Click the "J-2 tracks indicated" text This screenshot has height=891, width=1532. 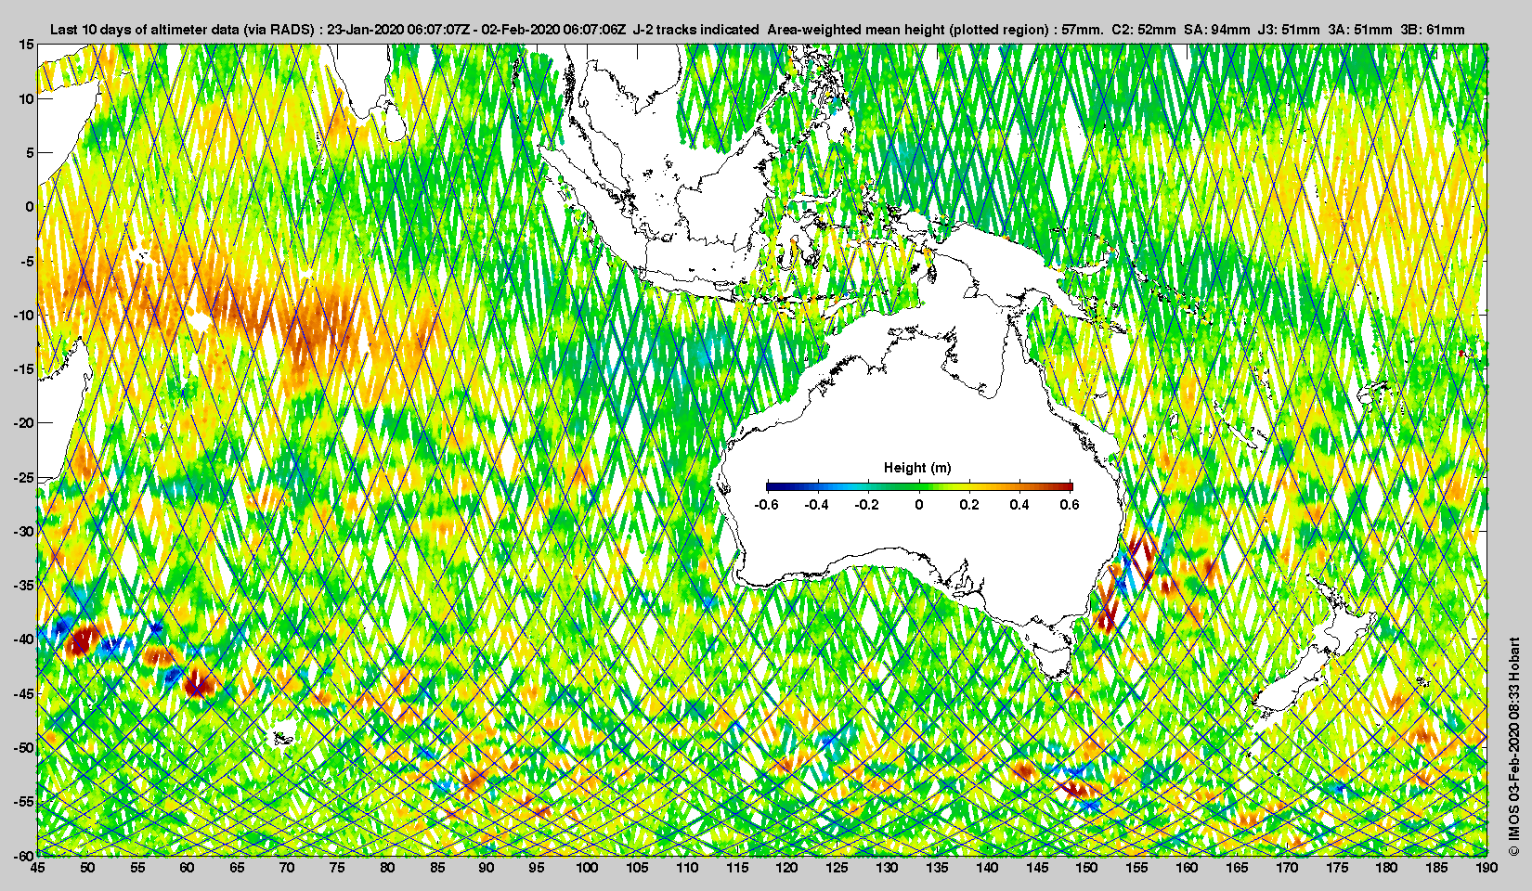pos(696,30)
